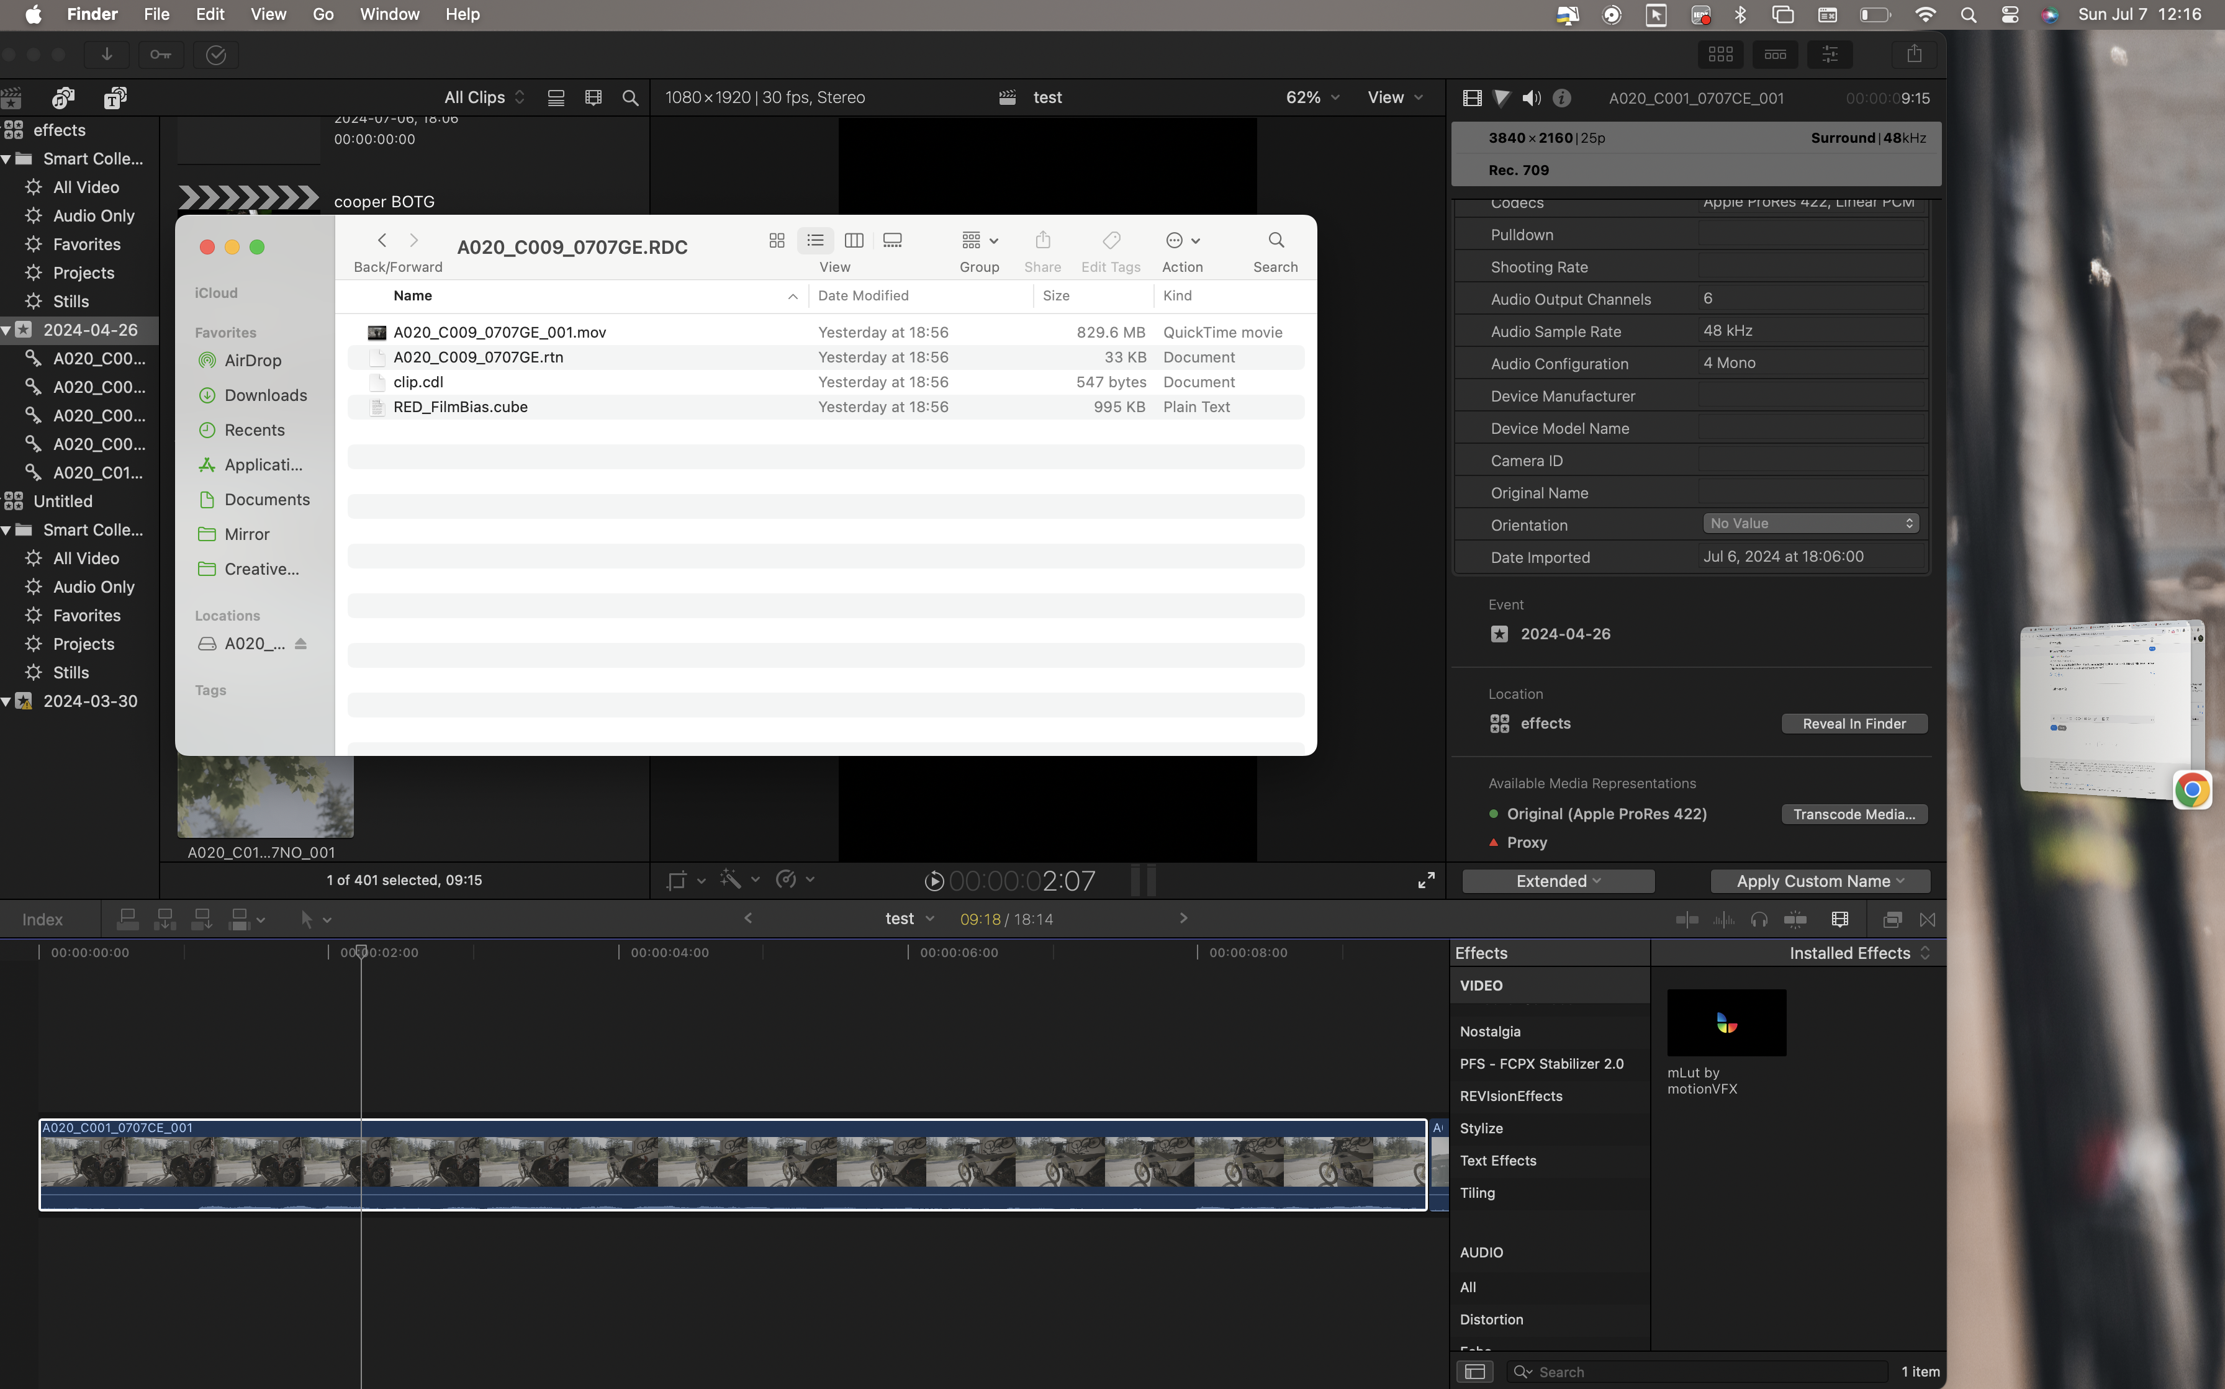Open the Orientation No Value dropdown
The height and width of the screenshot is (1389, 2225).
pos(1810,524)
